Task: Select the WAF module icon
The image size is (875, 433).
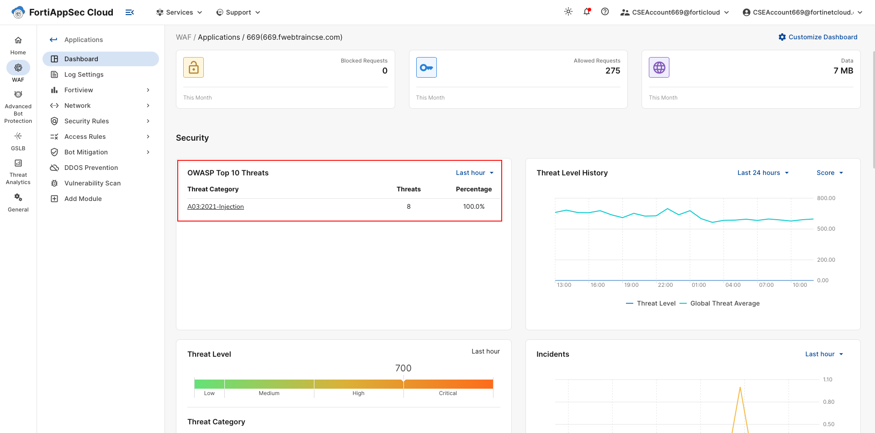Action: (x=18, y=68)
